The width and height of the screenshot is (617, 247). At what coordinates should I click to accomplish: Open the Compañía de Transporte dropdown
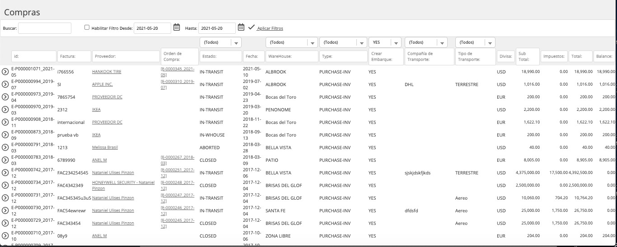coord(426,42)
